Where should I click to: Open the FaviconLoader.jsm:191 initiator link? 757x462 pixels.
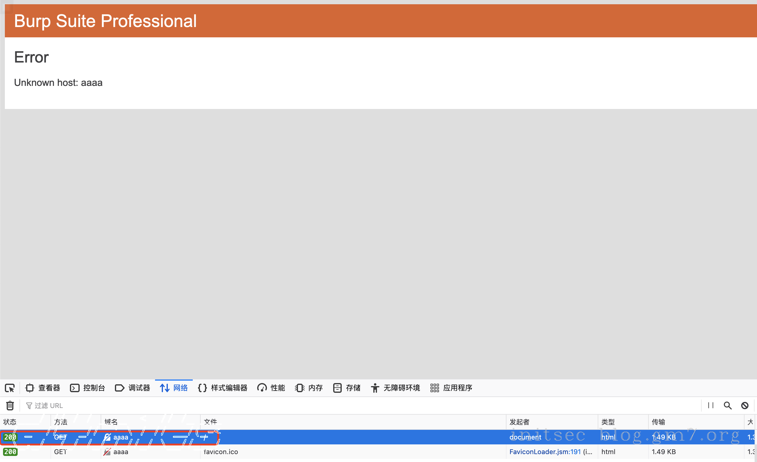coord(545,452)
